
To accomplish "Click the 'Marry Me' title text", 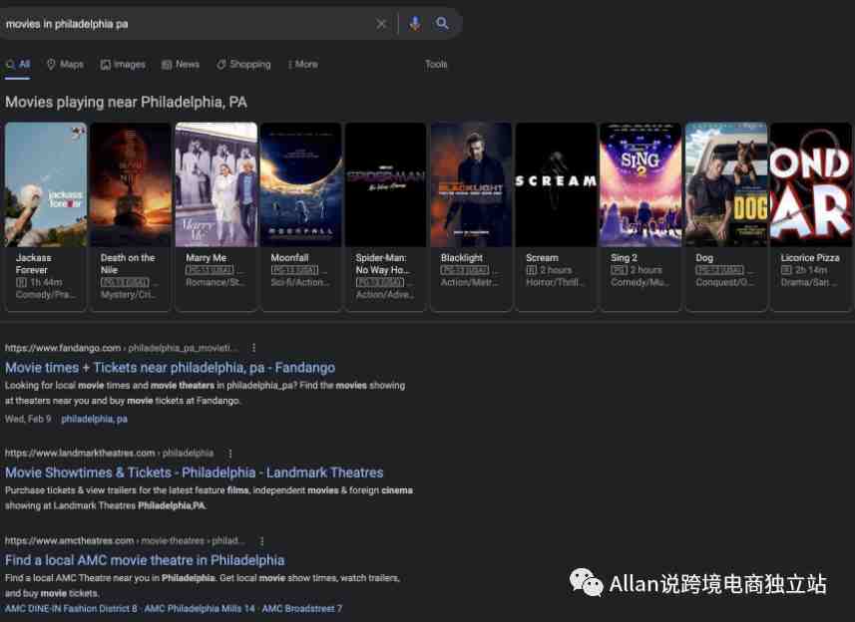I will [207, 257].
